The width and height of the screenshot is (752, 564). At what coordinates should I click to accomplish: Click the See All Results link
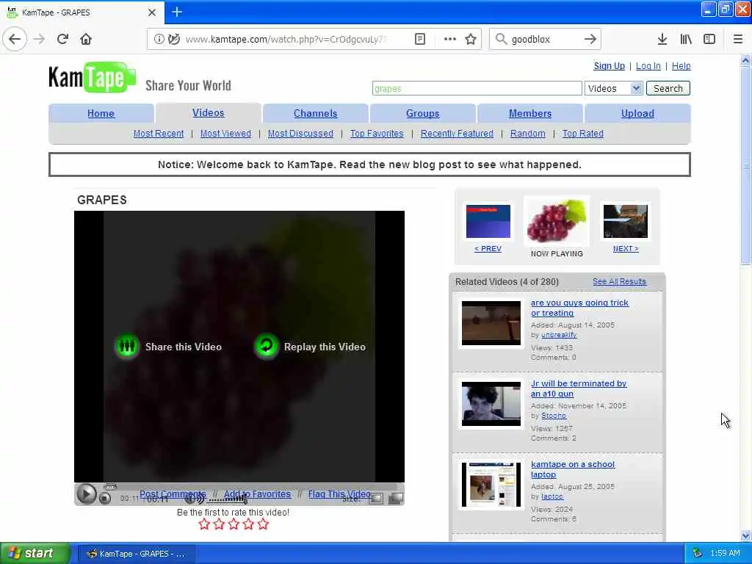tap(619, 281)
